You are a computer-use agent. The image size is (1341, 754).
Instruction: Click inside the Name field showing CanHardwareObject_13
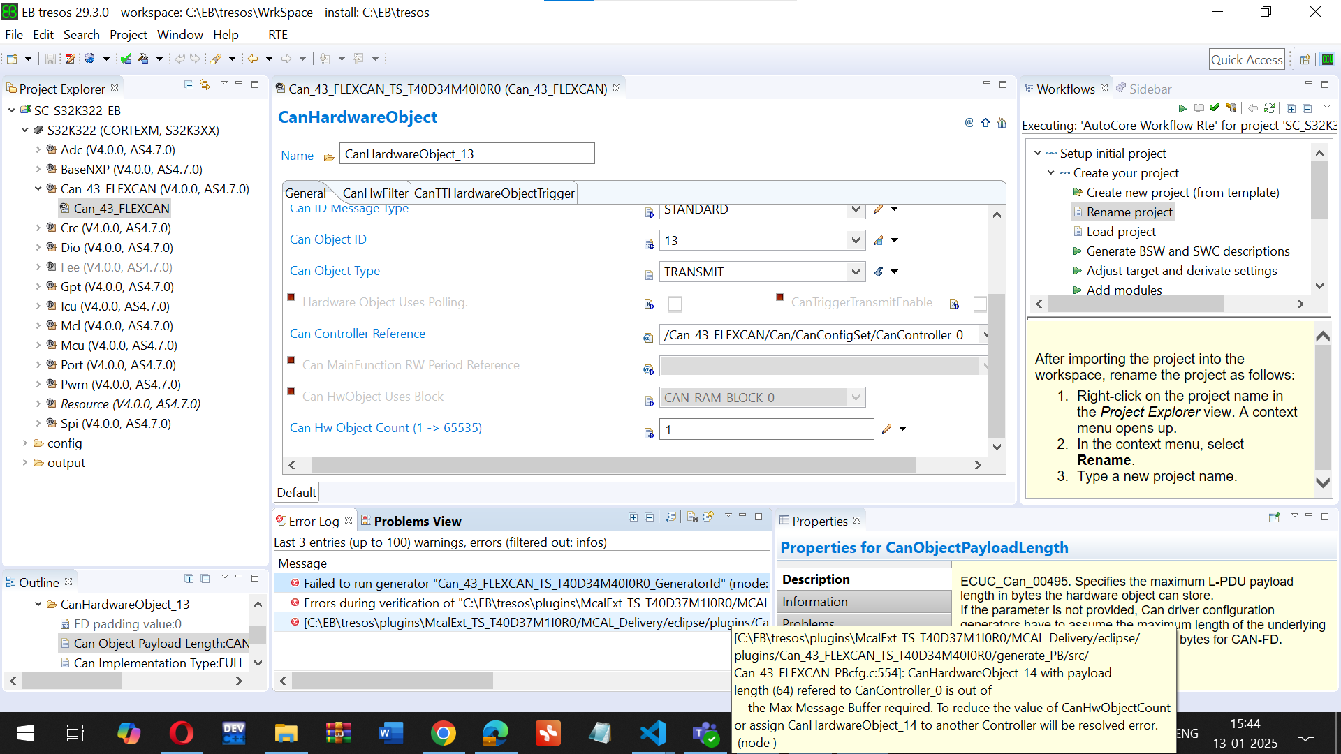pyautogui.click(x=467, y=154)
